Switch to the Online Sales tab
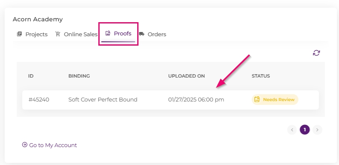The image size is (339, 165). (77, 34)
